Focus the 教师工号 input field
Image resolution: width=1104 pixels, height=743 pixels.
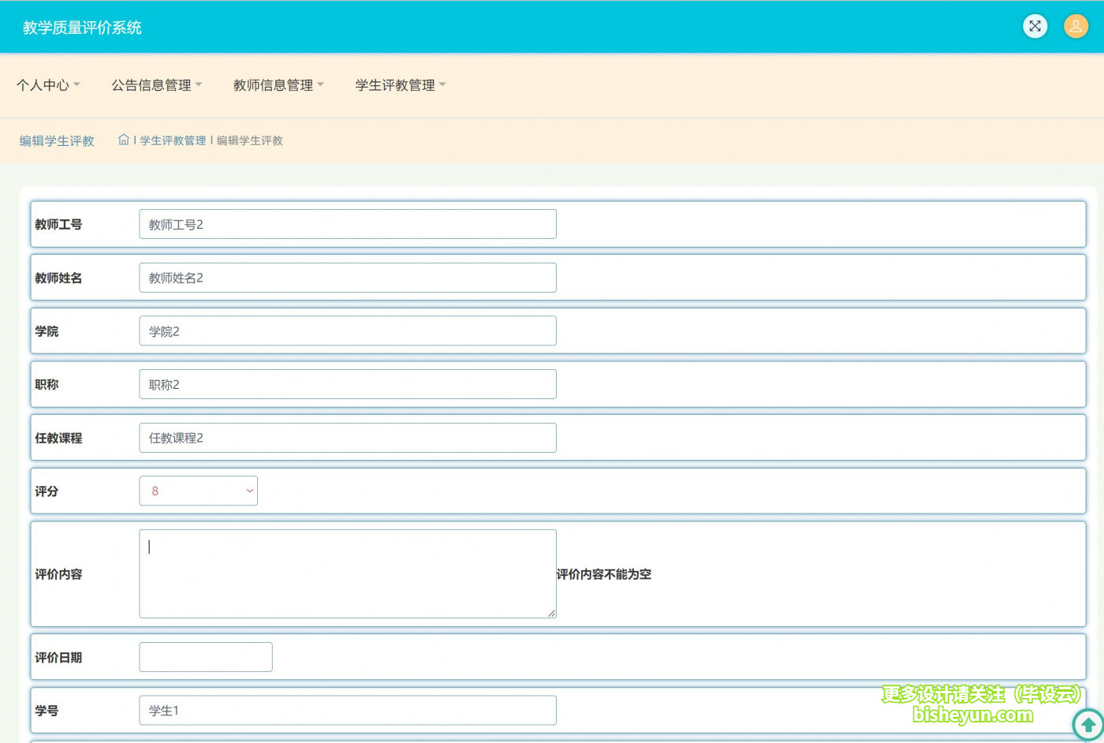point(347,224)
